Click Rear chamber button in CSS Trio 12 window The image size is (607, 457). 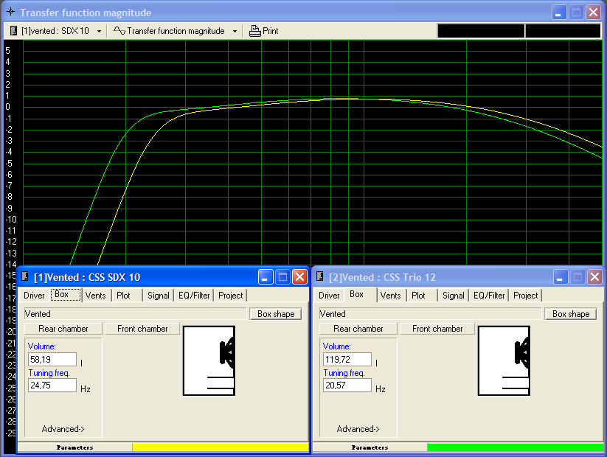[x=358, y=329]
